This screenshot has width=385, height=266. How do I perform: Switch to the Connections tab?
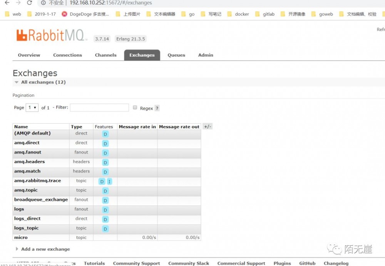point(67,55)
